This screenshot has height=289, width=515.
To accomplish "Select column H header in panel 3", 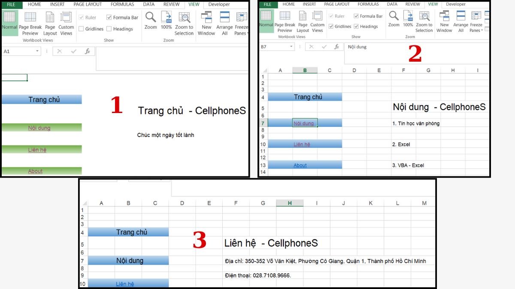I will click(x=290, y=203).
